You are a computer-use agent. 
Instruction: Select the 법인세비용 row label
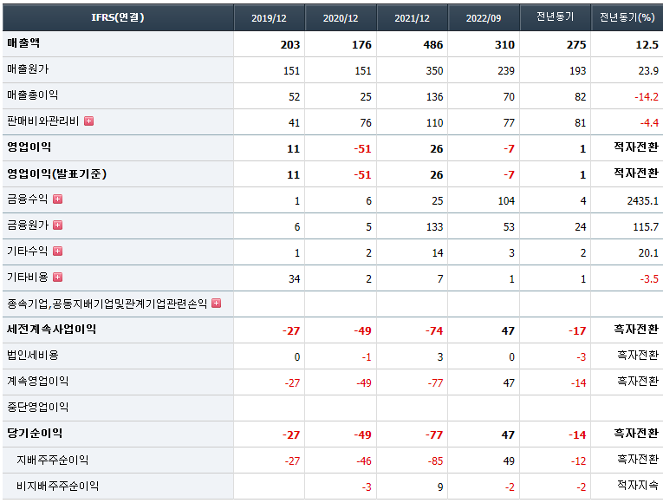pyautogui.click(x=33, y=355)
